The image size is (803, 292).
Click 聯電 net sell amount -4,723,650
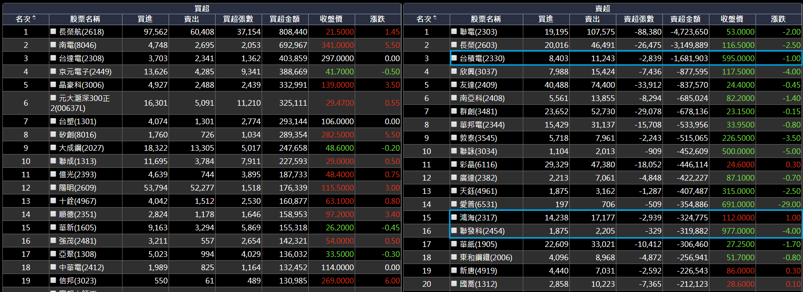tap(689, 32)
